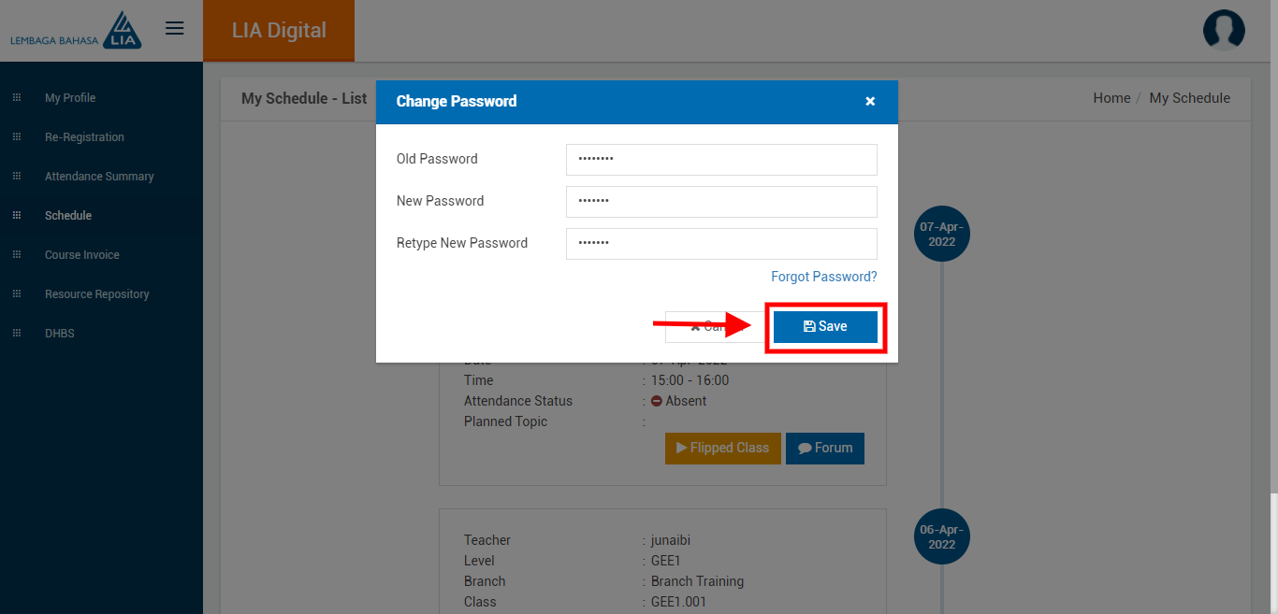The height and width of the screenshot is (614, 1278).
Task: Close the Change Password dialog
Action: pos(870,101)
